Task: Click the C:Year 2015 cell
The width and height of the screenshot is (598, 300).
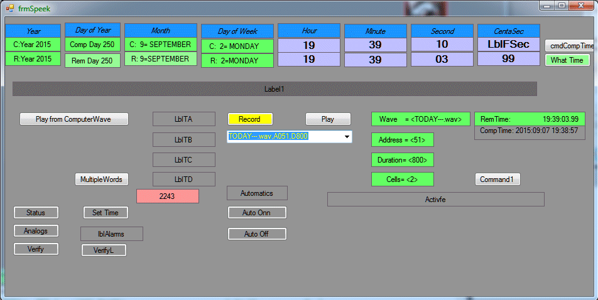Action: (x=33, y=44)
